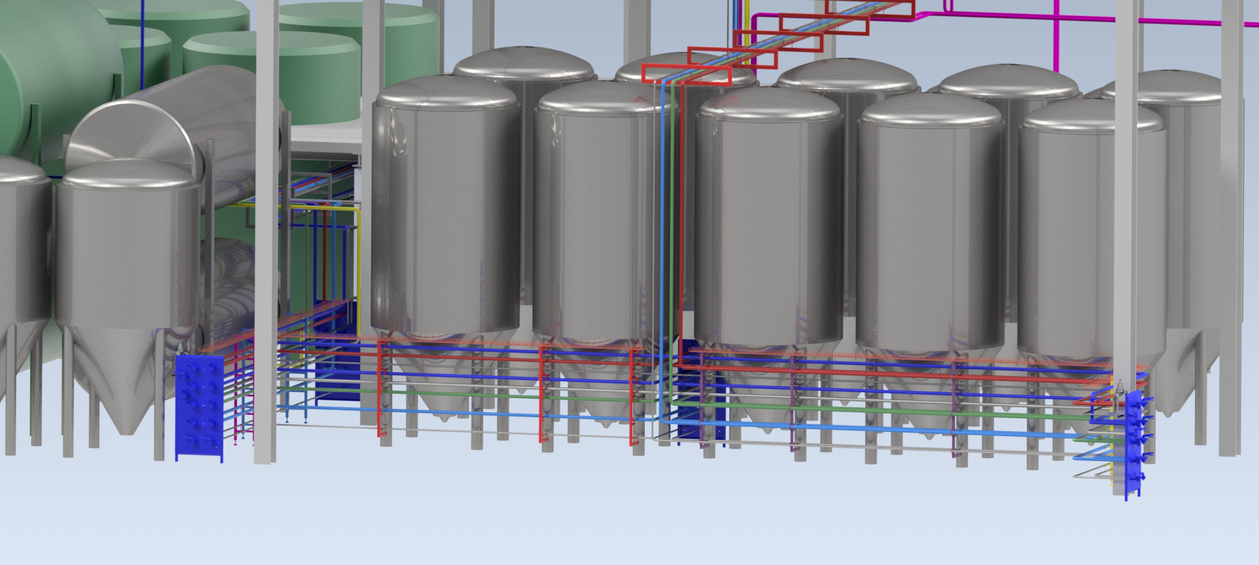
Task: Click the red pipe support under first tank
Action: click(382, 390)
